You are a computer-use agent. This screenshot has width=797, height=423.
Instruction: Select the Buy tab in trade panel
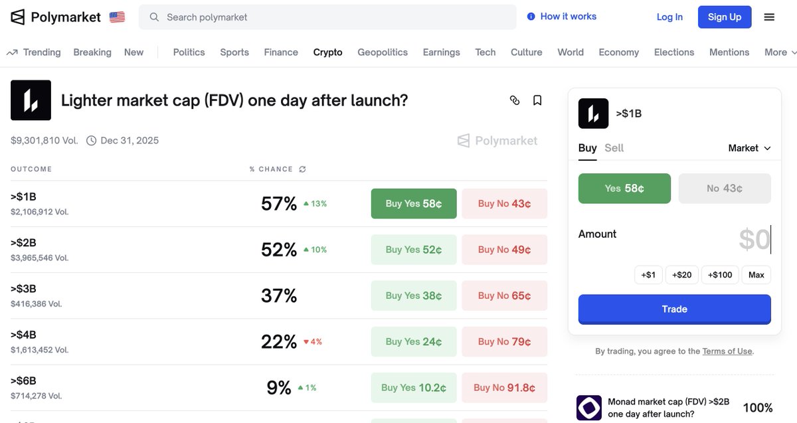tap(588, 148)
